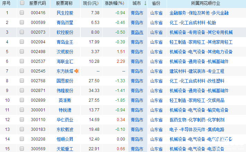Screen dimensions: 246x152
Task: Open the 青岛双星 stock link
Action: 65,23
